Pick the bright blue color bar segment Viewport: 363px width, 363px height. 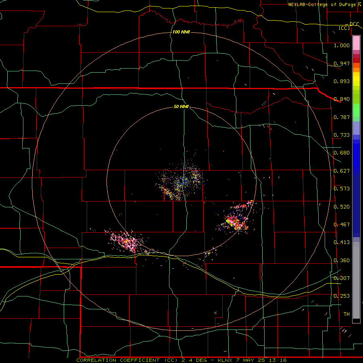pos(356,157)
